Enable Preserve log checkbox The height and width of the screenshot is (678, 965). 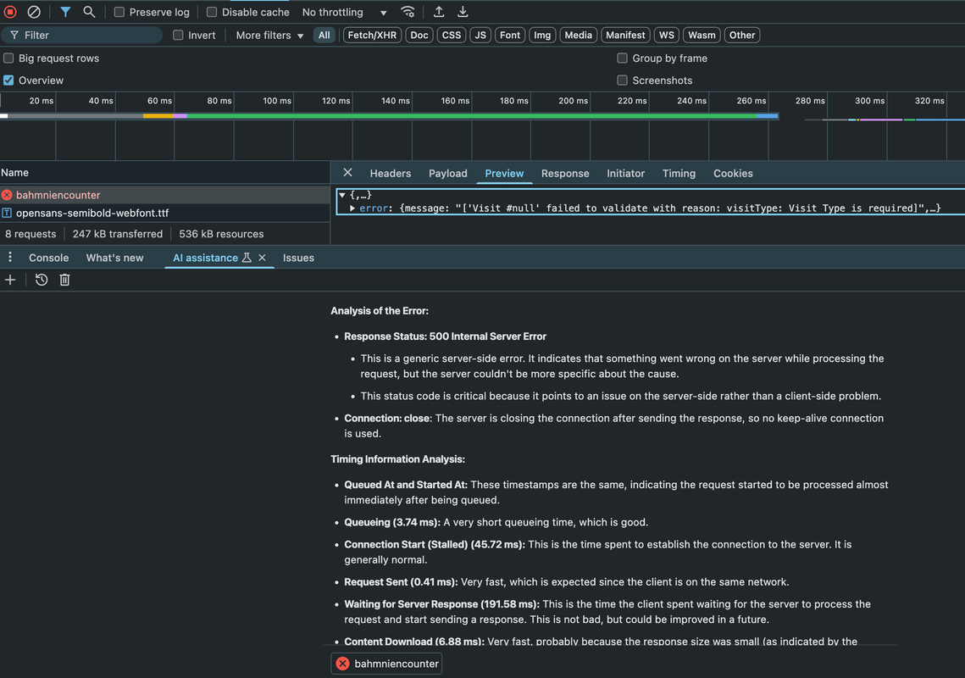119,12
